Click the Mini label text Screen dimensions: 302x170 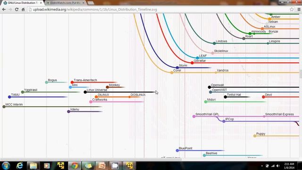pos(75,85)
